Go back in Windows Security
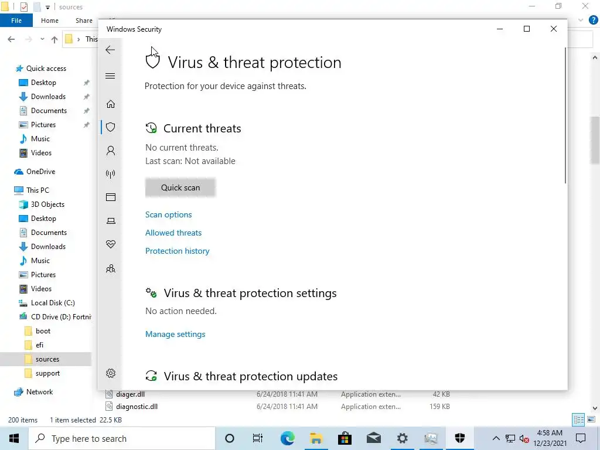The height and width of the screenshot is (450, 600). [x=110, y=50]
